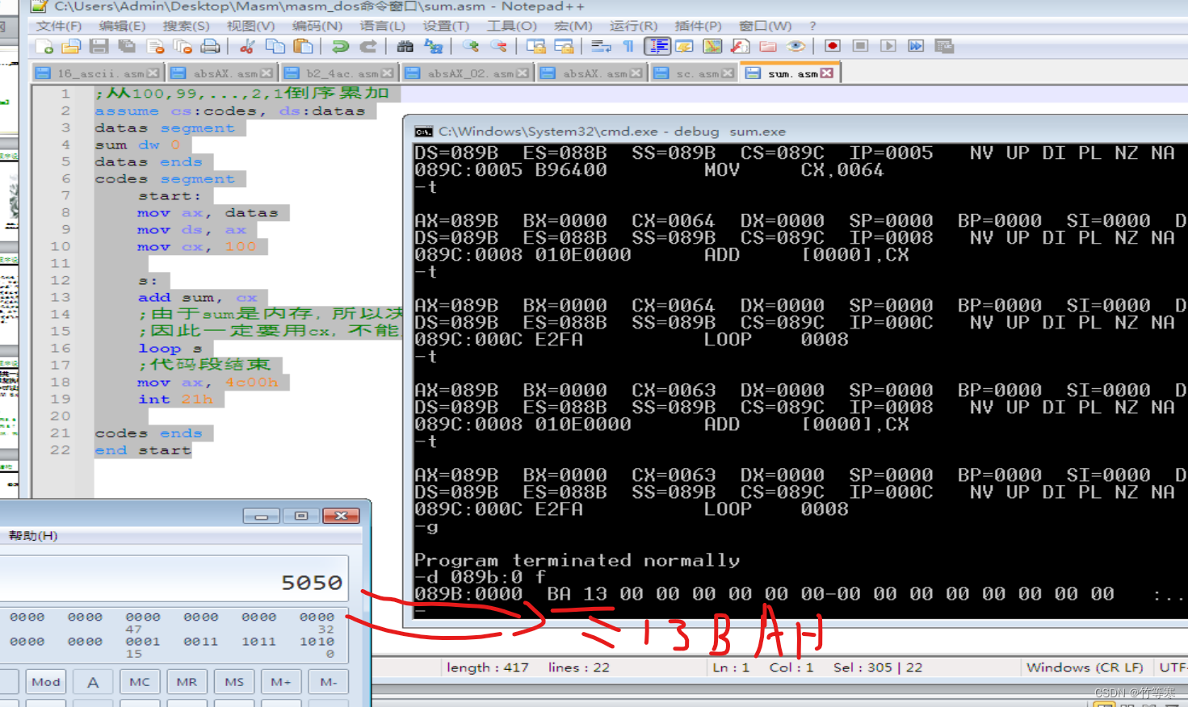Run macro multiple times
Image resolution: width=1188 pixels, height=707 pixels.
click(916, 46)
